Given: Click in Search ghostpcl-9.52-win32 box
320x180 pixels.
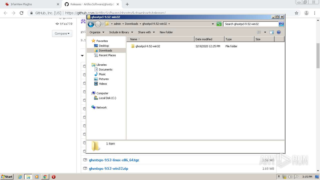Looking at the screenshot, I should pyautogui.click(x=251, y=24).
